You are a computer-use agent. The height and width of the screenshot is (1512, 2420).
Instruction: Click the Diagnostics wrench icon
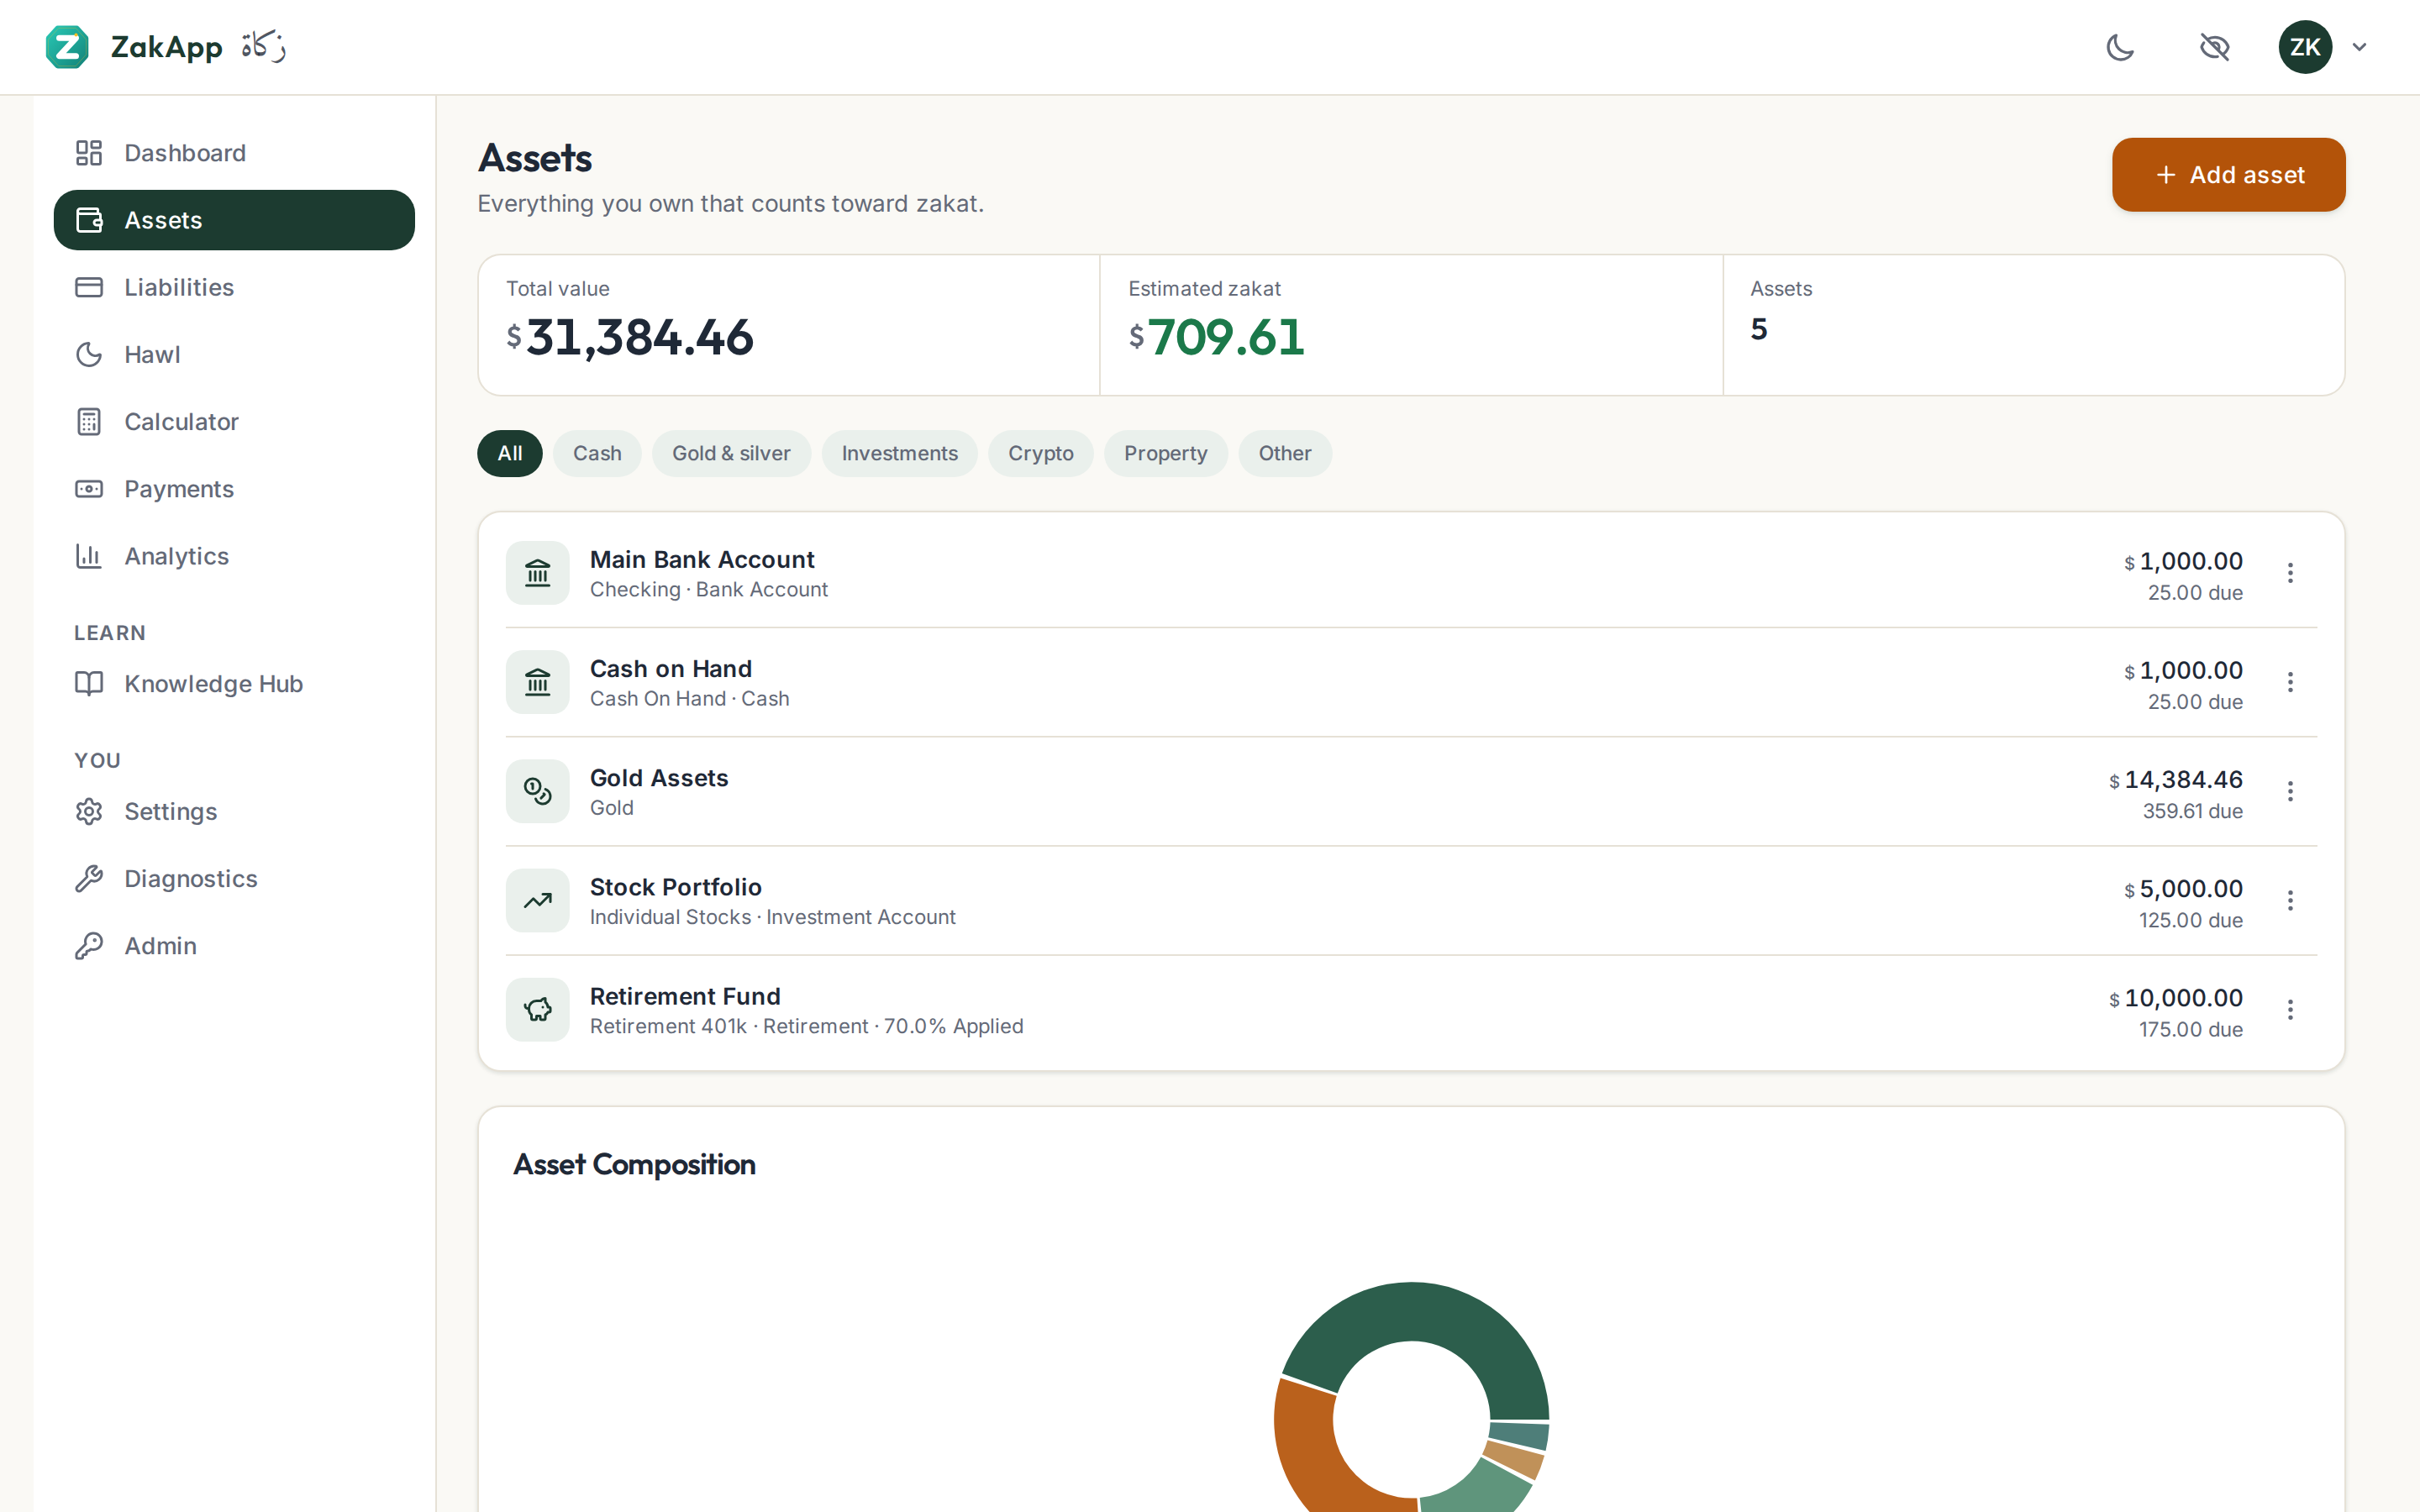pos(89,878)
